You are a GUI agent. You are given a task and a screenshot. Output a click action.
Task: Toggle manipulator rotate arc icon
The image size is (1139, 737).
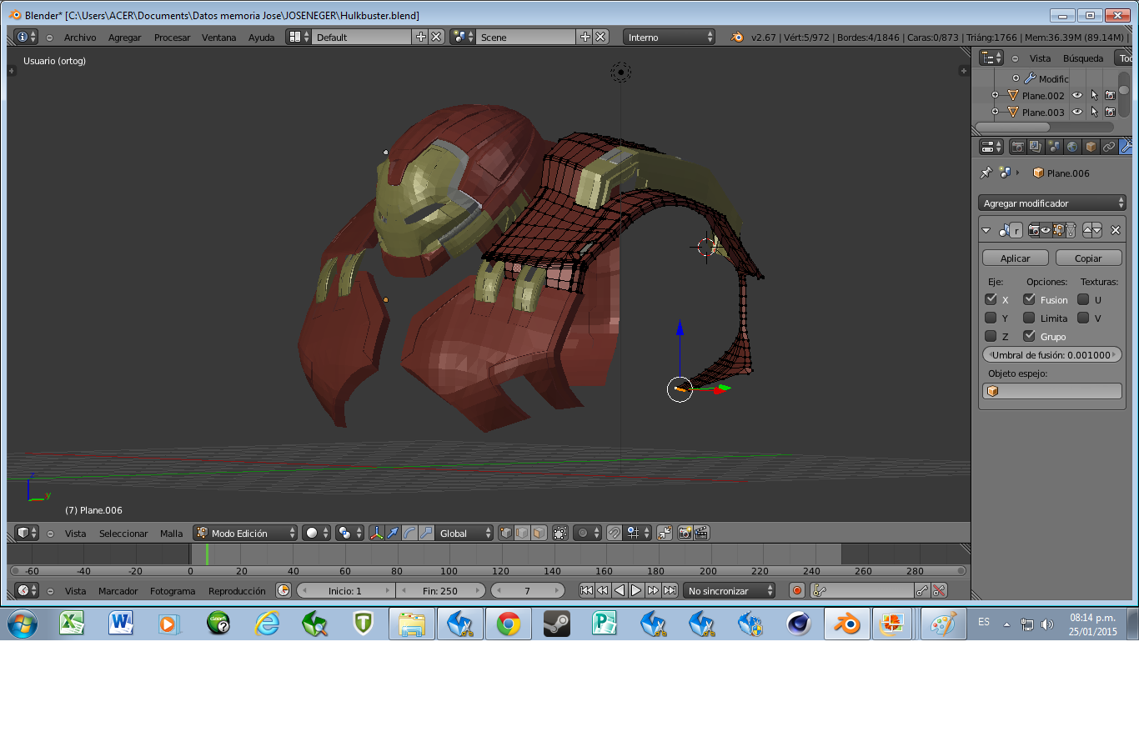point(409,533)
